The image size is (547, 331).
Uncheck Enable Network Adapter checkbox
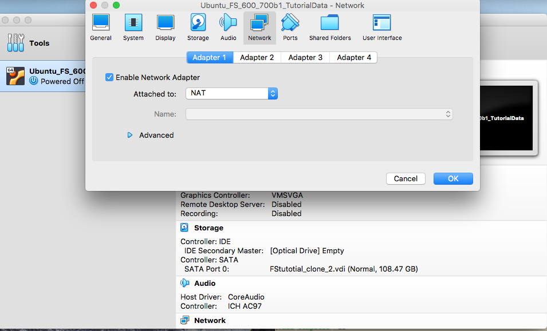click(109, 77)
